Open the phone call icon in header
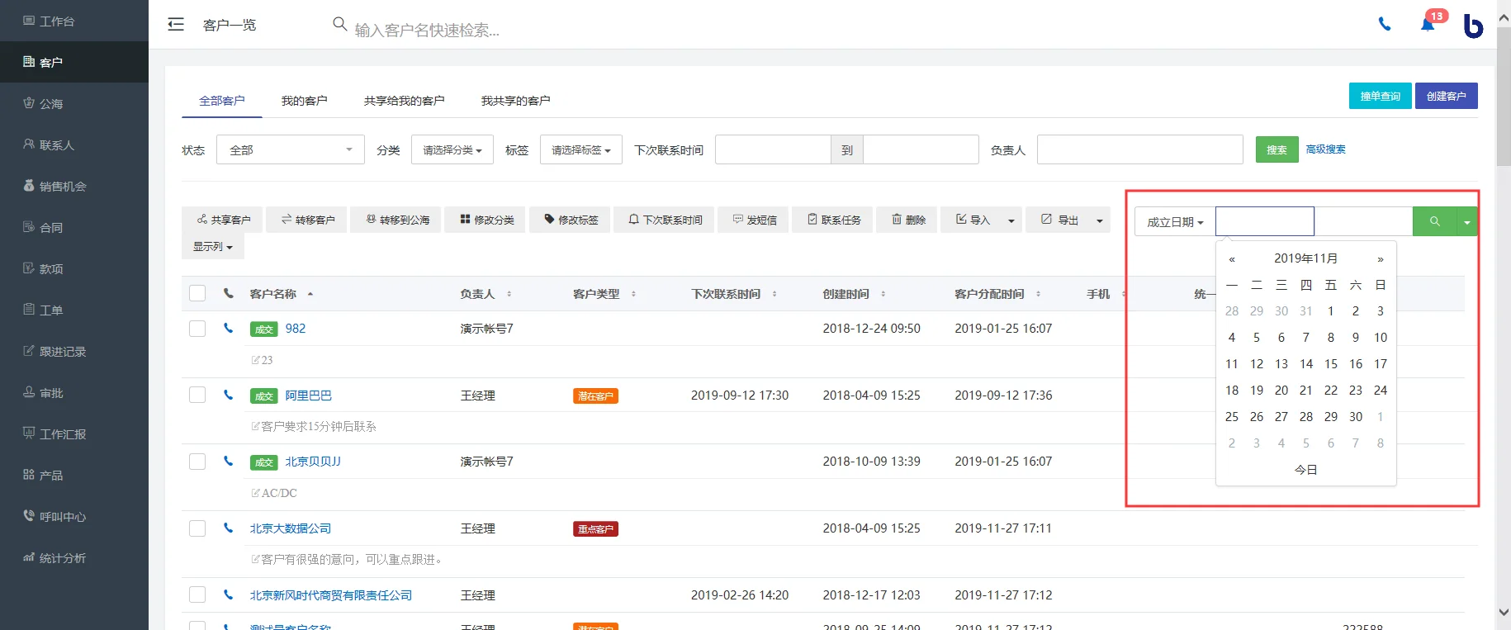 (1385, 25)
